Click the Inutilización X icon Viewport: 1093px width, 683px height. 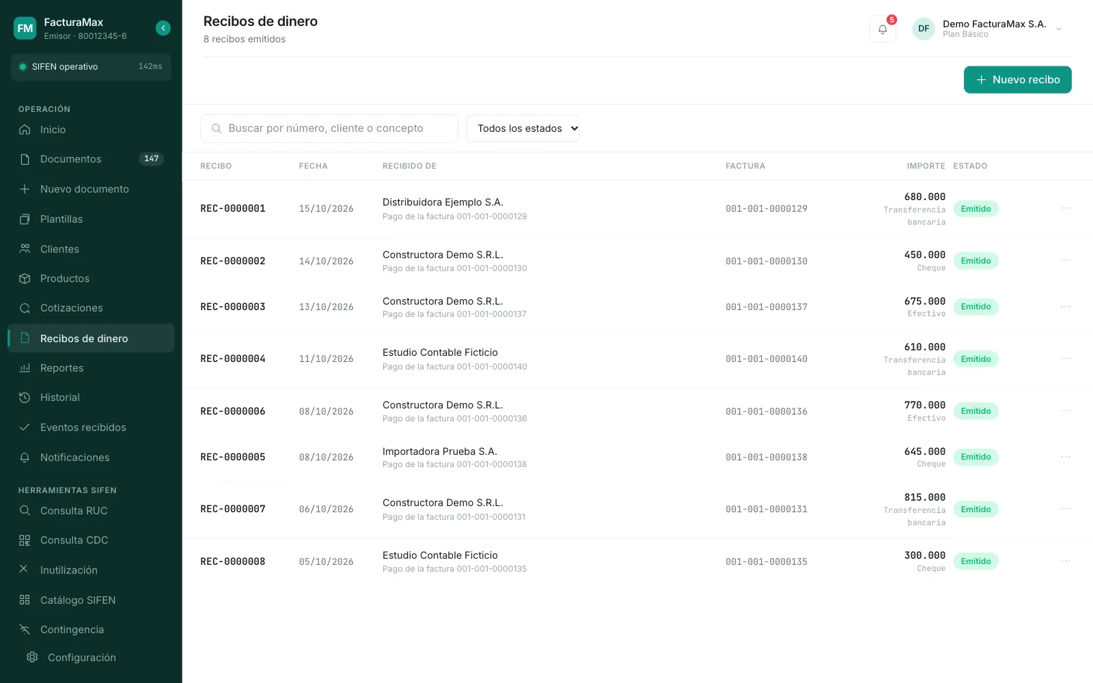click(x=24, y=570)
